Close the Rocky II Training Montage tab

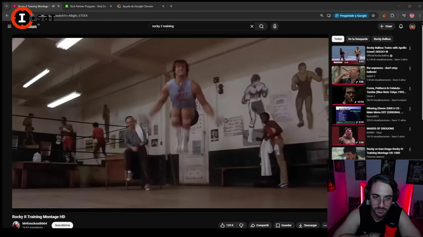pos(58,6)
